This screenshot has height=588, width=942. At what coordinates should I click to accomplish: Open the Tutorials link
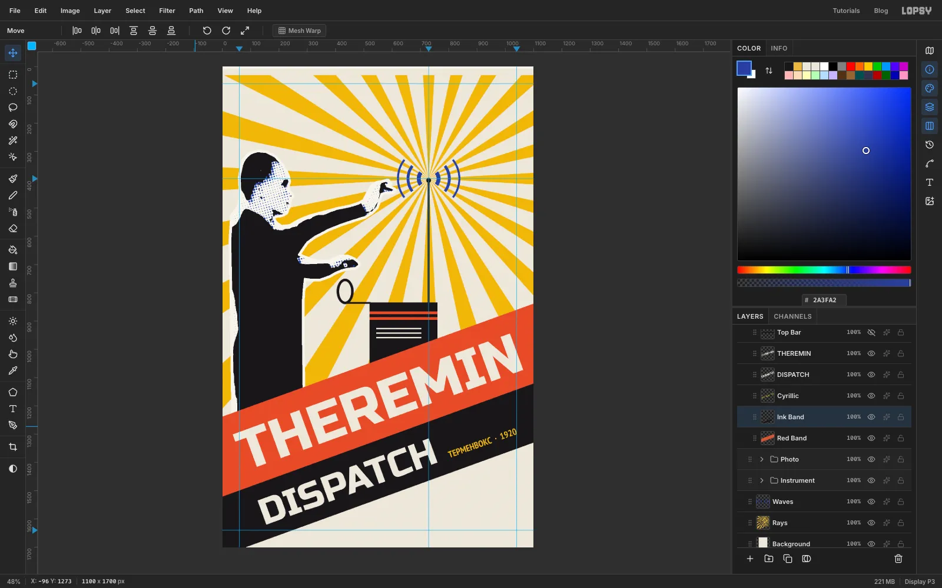[846, 11]
